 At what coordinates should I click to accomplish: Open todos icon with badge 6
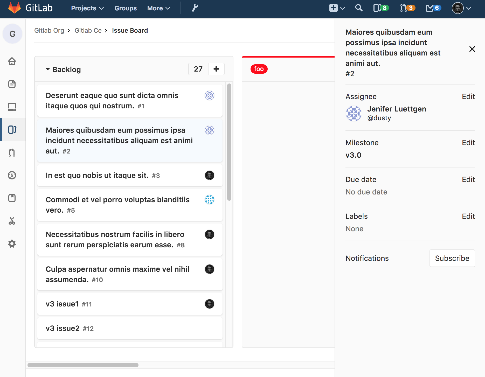[x=433, y=8]
